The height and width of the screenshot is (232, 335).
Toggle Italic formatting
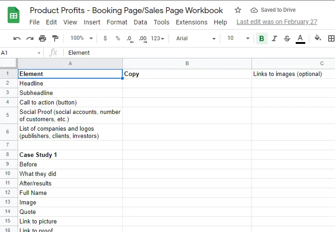(275, 38)
